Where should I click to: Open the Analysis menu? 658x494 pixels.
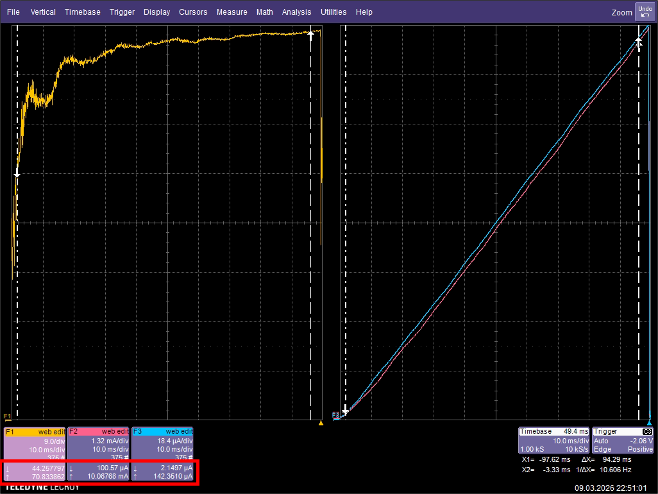click(296, 12)
